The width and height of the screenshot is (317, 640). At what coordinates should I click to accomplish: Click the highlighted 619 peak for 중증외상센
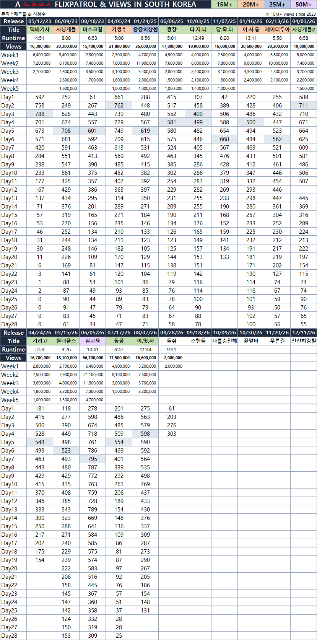click(145, 130)
